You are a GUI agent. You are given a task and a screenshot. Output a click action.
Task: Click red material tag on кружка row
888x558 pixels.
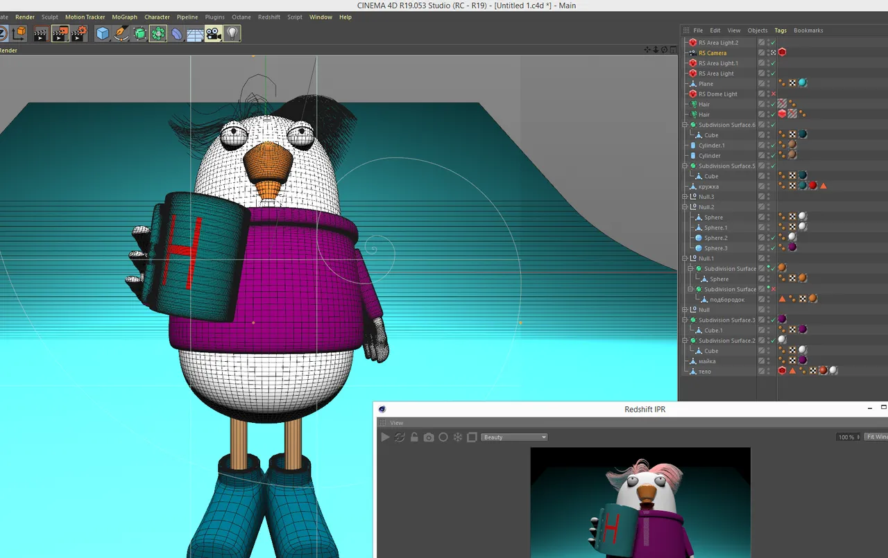(x=813, y=186)
